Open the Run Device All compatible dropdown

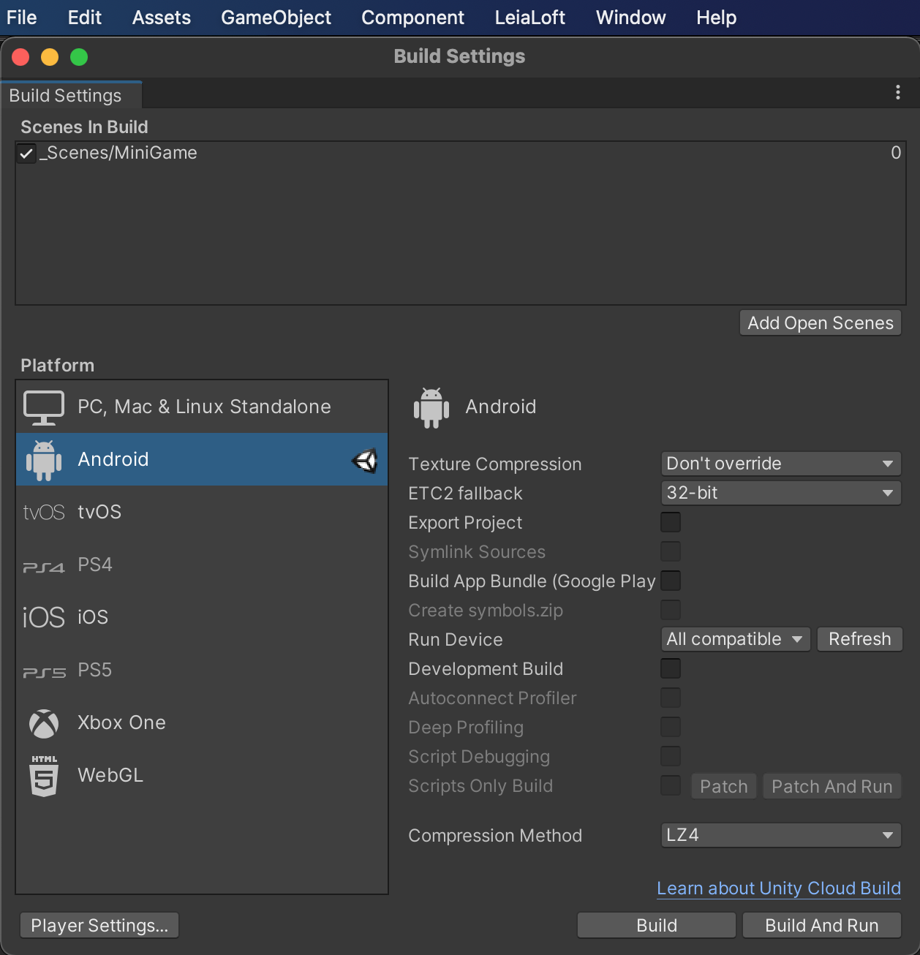pos(736,639)
